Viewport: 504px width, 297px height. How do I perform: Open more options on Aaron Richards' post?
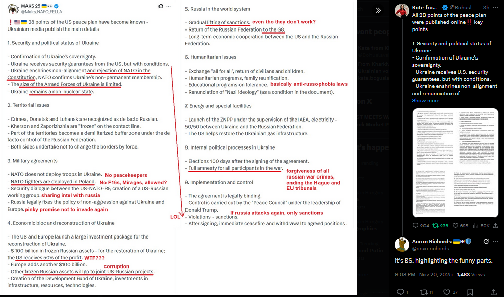(x=496, y=241)
